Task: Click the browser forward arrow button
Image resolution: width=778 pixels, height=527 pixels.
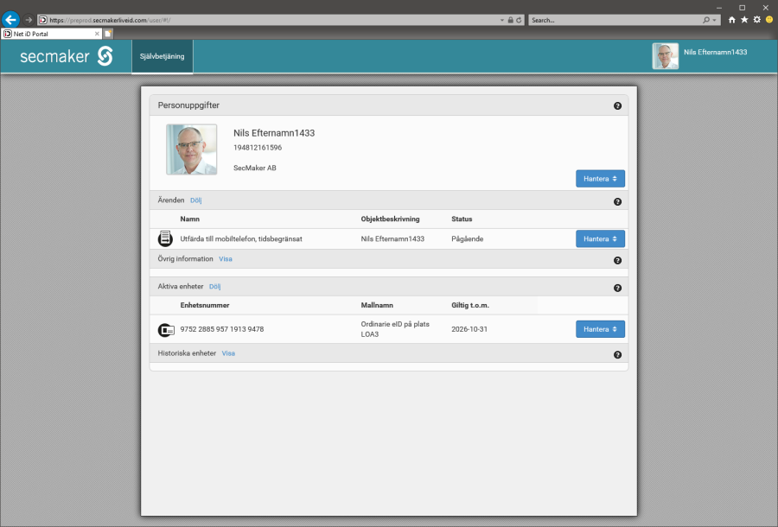Action: (29, 20)
